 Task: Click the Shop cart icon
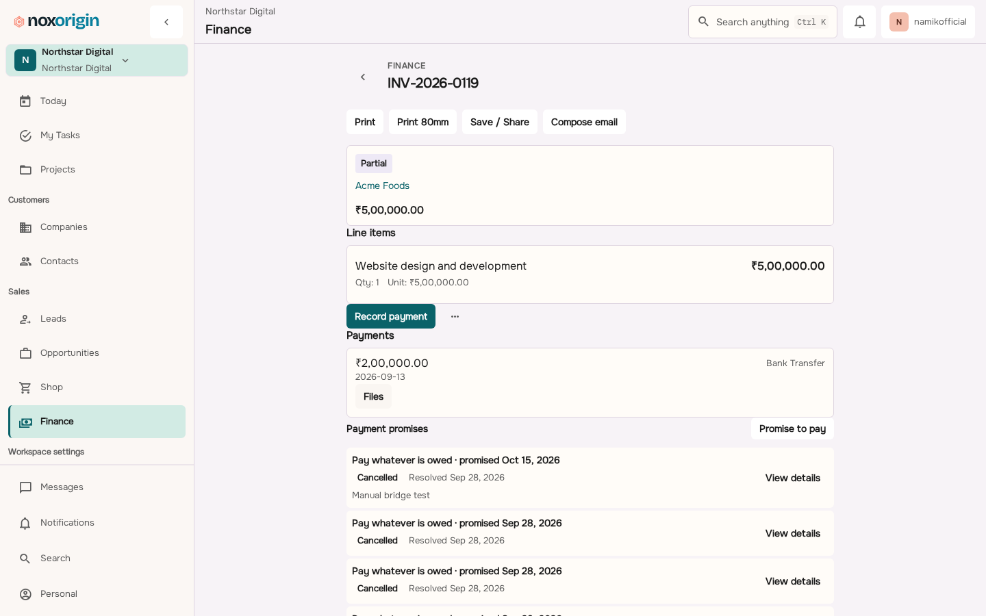pyautogui.click(x=25, y=387)
